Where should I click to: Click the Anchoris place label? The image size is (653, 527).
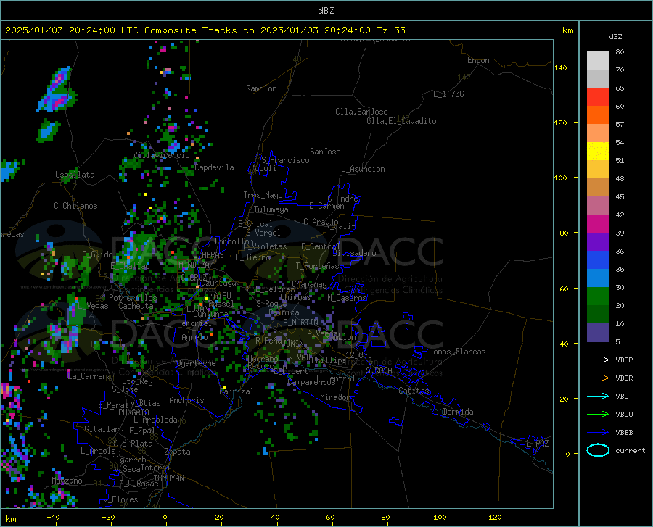[x=186, y=400]
